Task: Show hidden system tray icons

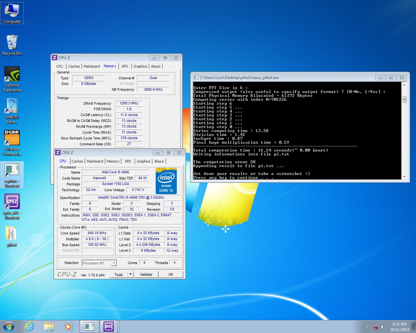Action: coord(367,327)
